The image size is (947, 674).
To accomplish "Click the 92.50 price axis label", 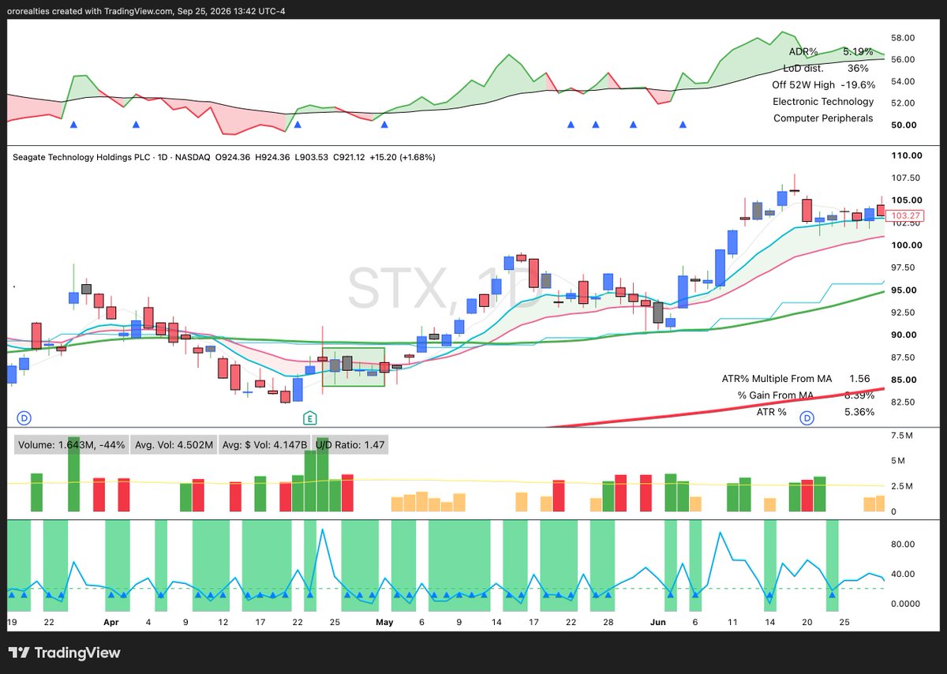I will point(904,313).
